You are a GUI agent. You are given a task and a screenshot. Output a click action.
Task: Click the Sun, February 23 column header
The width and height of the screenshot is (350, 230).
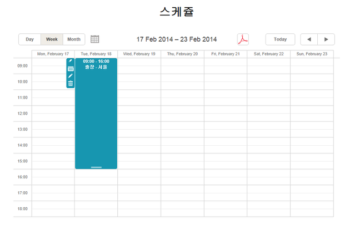312,54
